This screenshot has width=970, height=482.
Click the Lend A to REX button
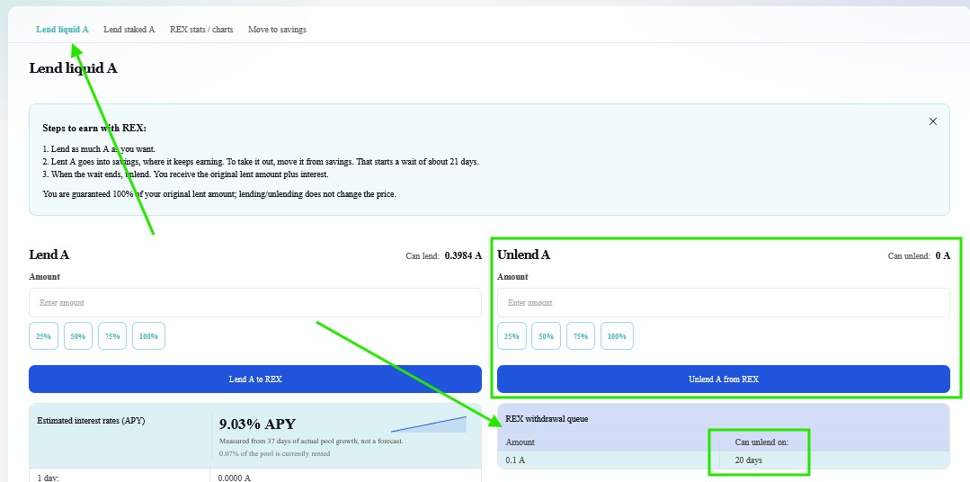pos(255,379)
